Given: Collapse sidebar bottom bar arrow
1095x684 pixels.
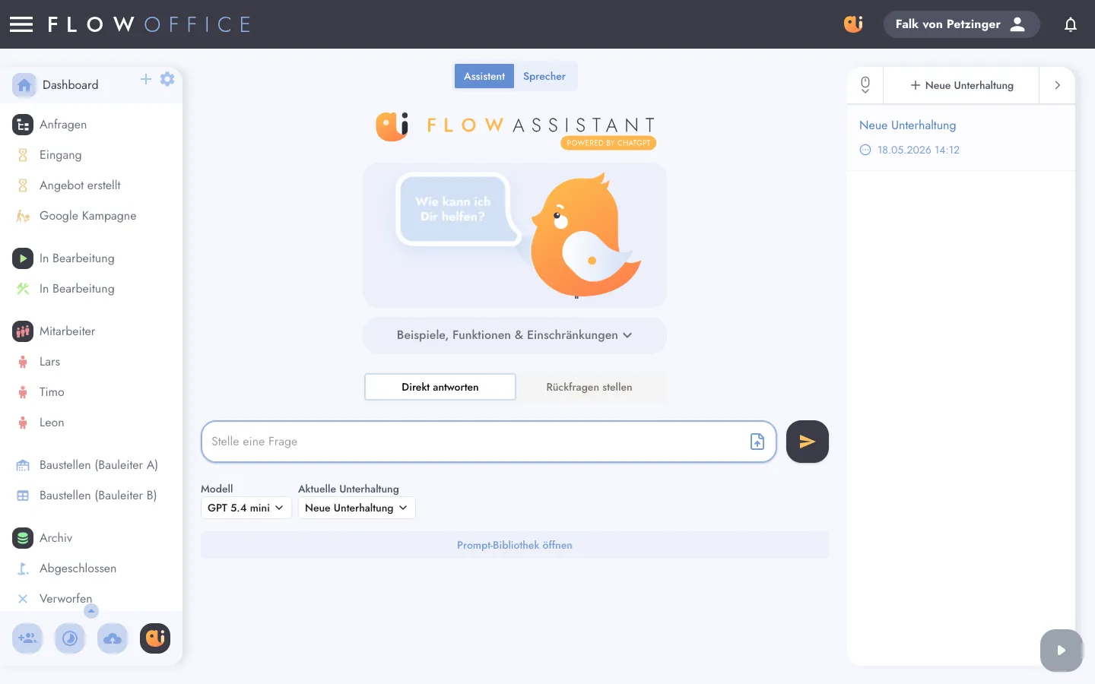Looking at the screenshot, I should point(91,611).
